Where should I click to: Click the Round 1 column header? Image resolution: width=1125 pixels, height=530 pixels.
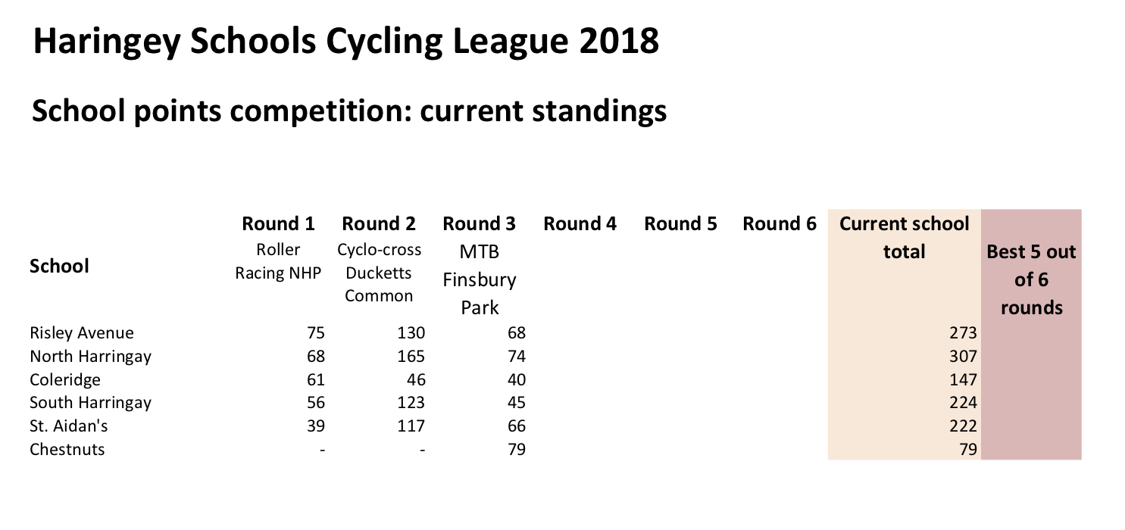click(278, 224)
